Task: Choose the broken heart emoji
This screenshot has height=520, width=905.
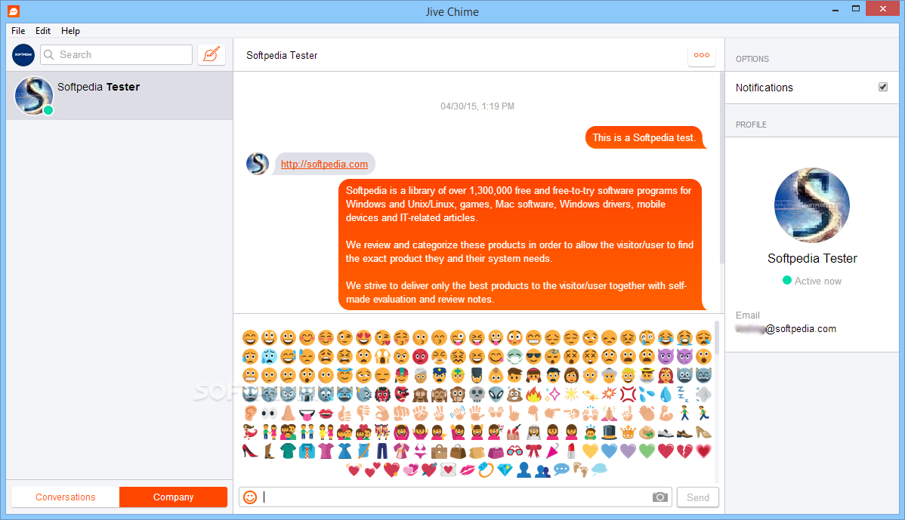Action: click(x=684, y=451)
